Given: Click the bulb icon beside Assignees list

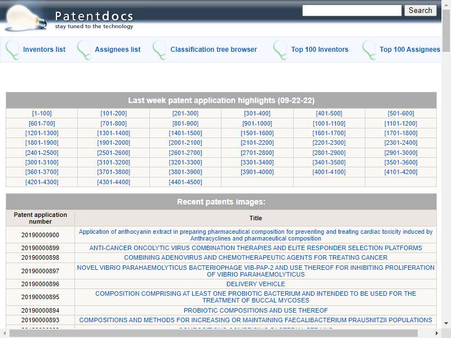Looking at the screenshot, I should [84, 50].
